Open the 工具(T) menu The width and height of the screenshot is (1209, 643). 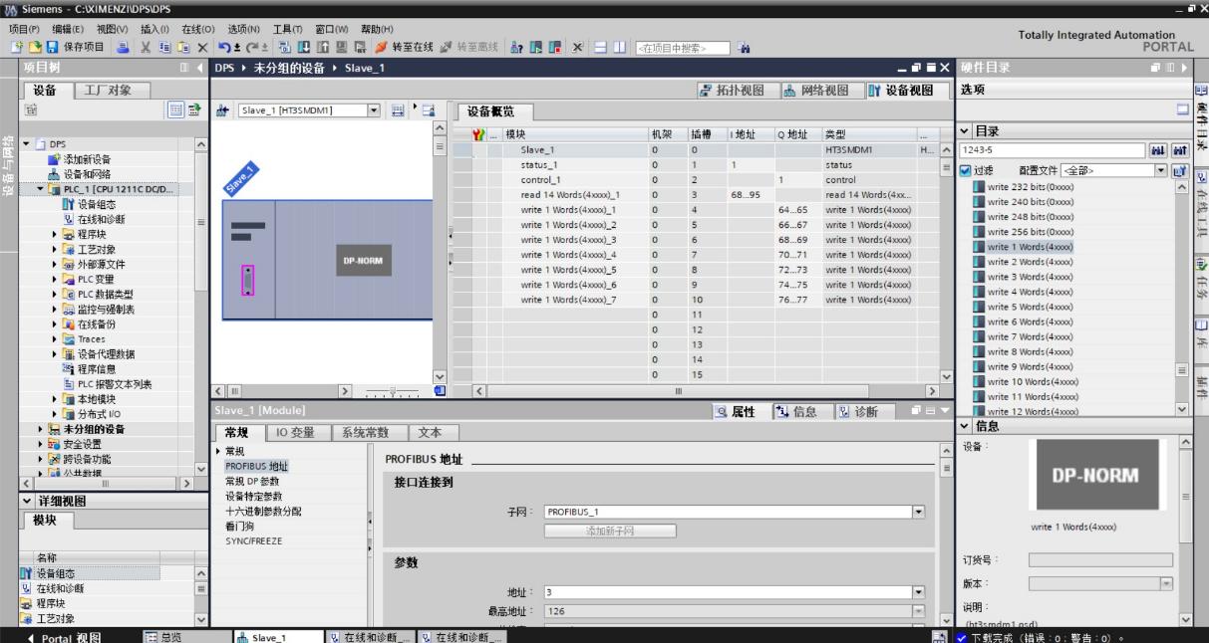pos(288,29)
